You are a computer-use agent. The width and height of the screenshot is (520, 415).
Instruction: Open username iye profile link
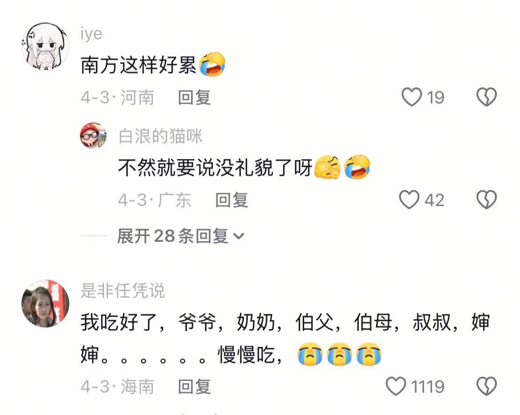pyautogui.click(x=91, y=34)
